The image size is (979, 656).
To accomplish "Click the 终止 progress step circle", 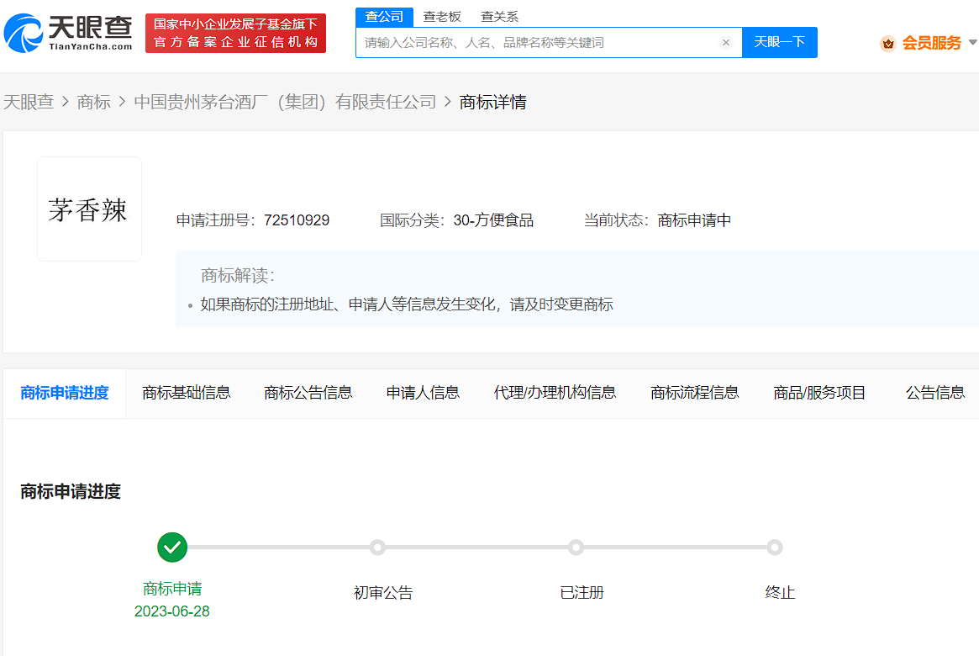I will click(x=774, y=548).
